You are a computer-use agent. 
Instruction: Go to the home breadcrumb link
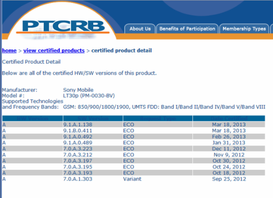9,50
